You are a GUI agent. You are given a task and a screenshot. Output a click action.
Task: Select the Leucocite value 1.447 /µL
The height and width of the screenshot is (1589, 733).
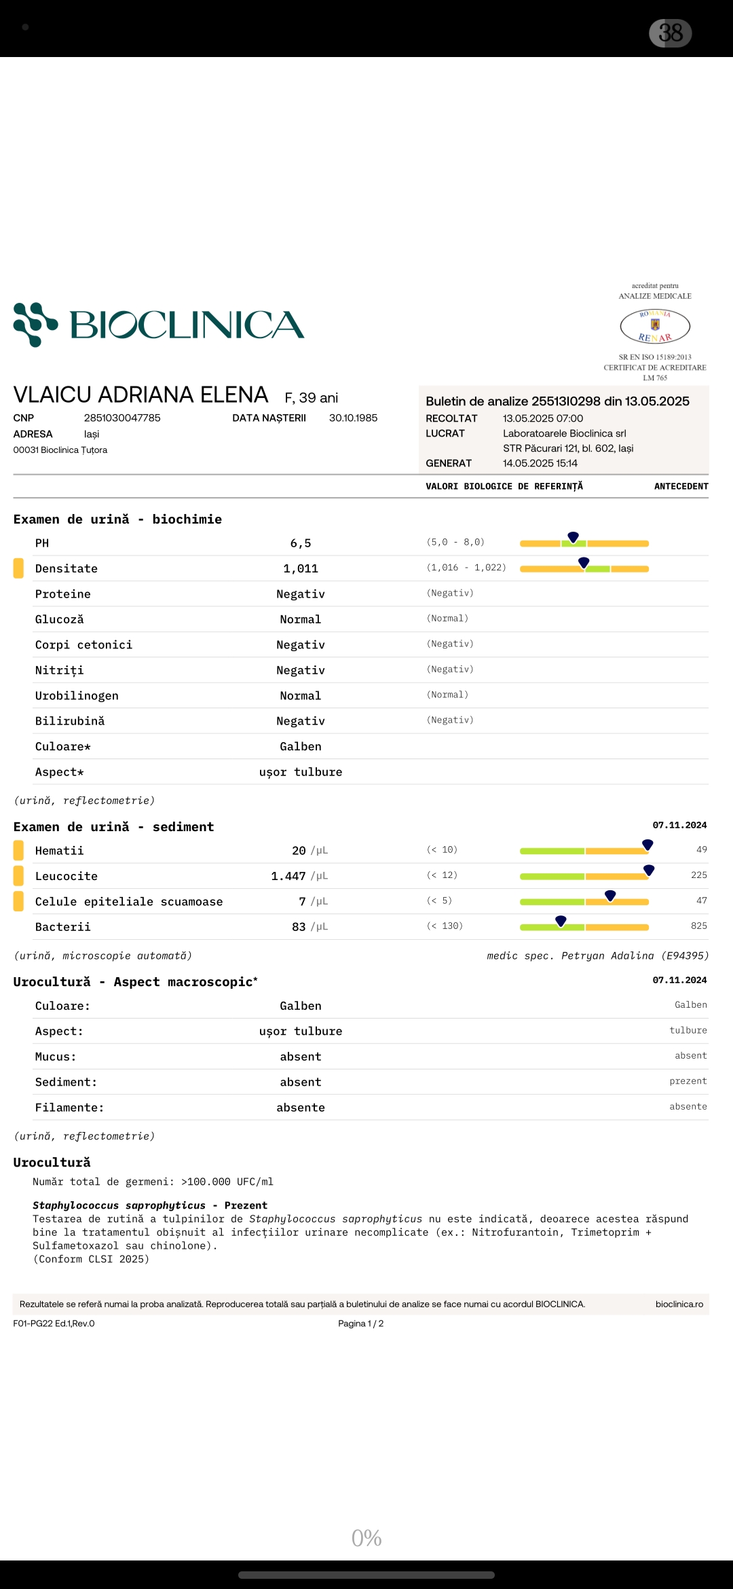click(x=299, y=876)
